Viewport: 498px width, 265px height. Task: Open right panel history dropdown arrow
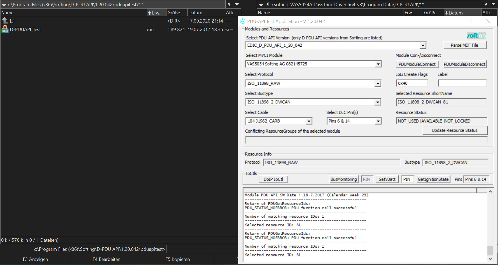493,4
